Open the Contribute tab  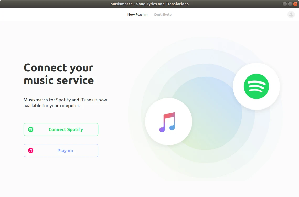tap(163, 14)
